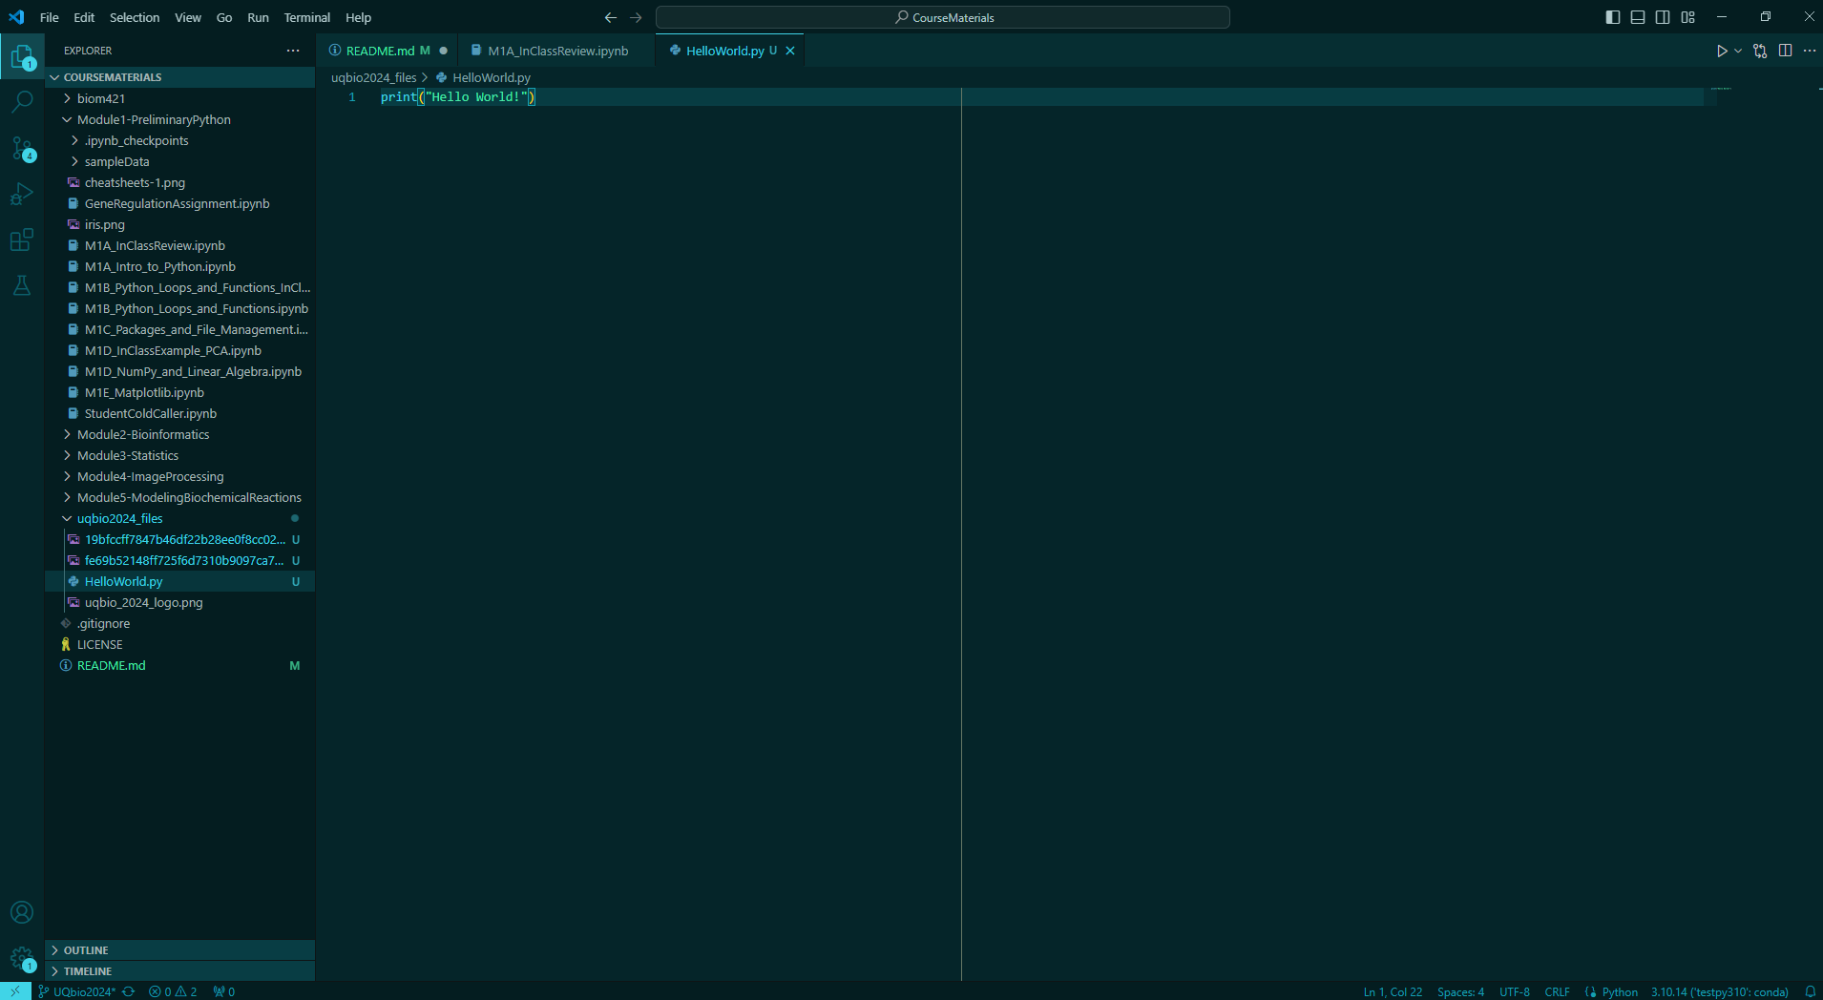Expand the OUTLINE section
The width and height of the screenshot is (1823, 1000).
tap(179, 950)
